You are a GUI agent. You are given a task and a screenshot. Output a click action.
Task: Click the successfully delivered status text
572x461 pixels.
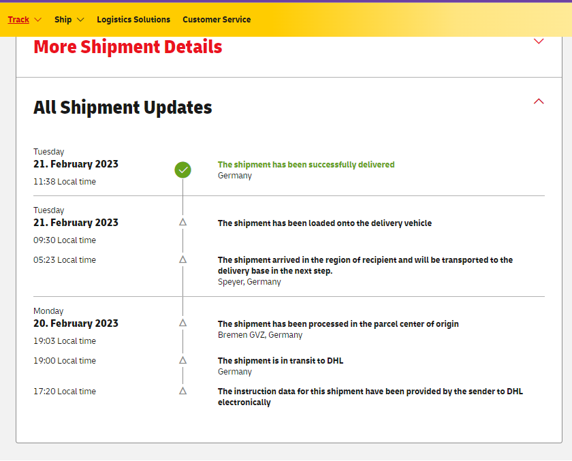coord(306,165)
